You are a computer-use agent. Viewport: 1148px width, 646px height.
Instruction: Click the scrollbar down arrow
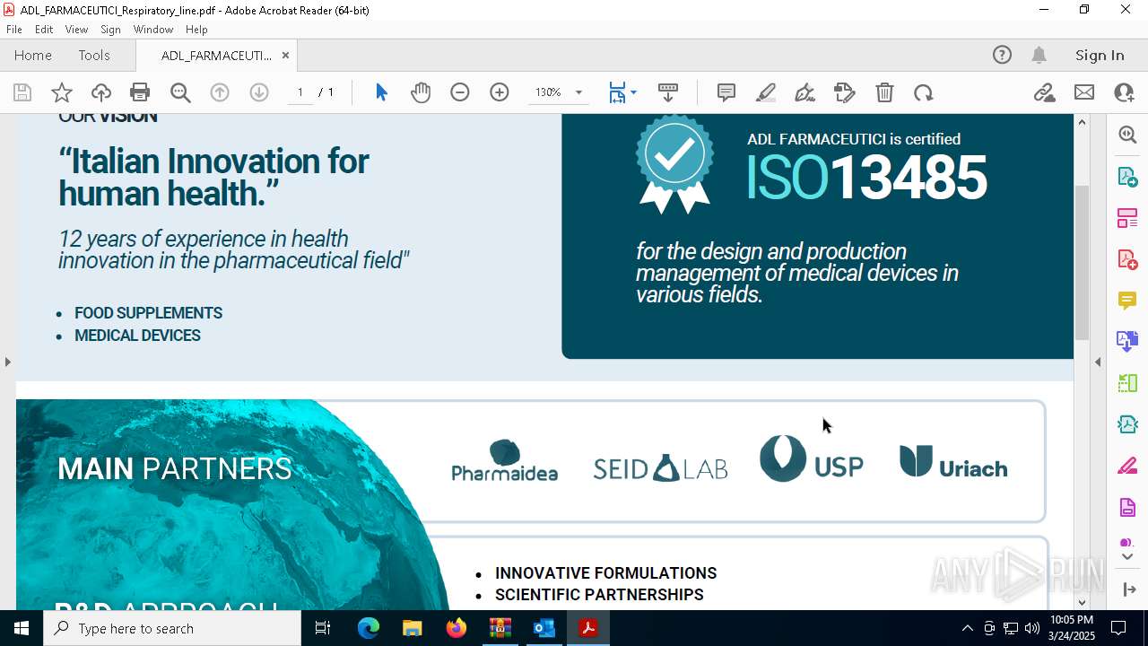(1082, 603)
